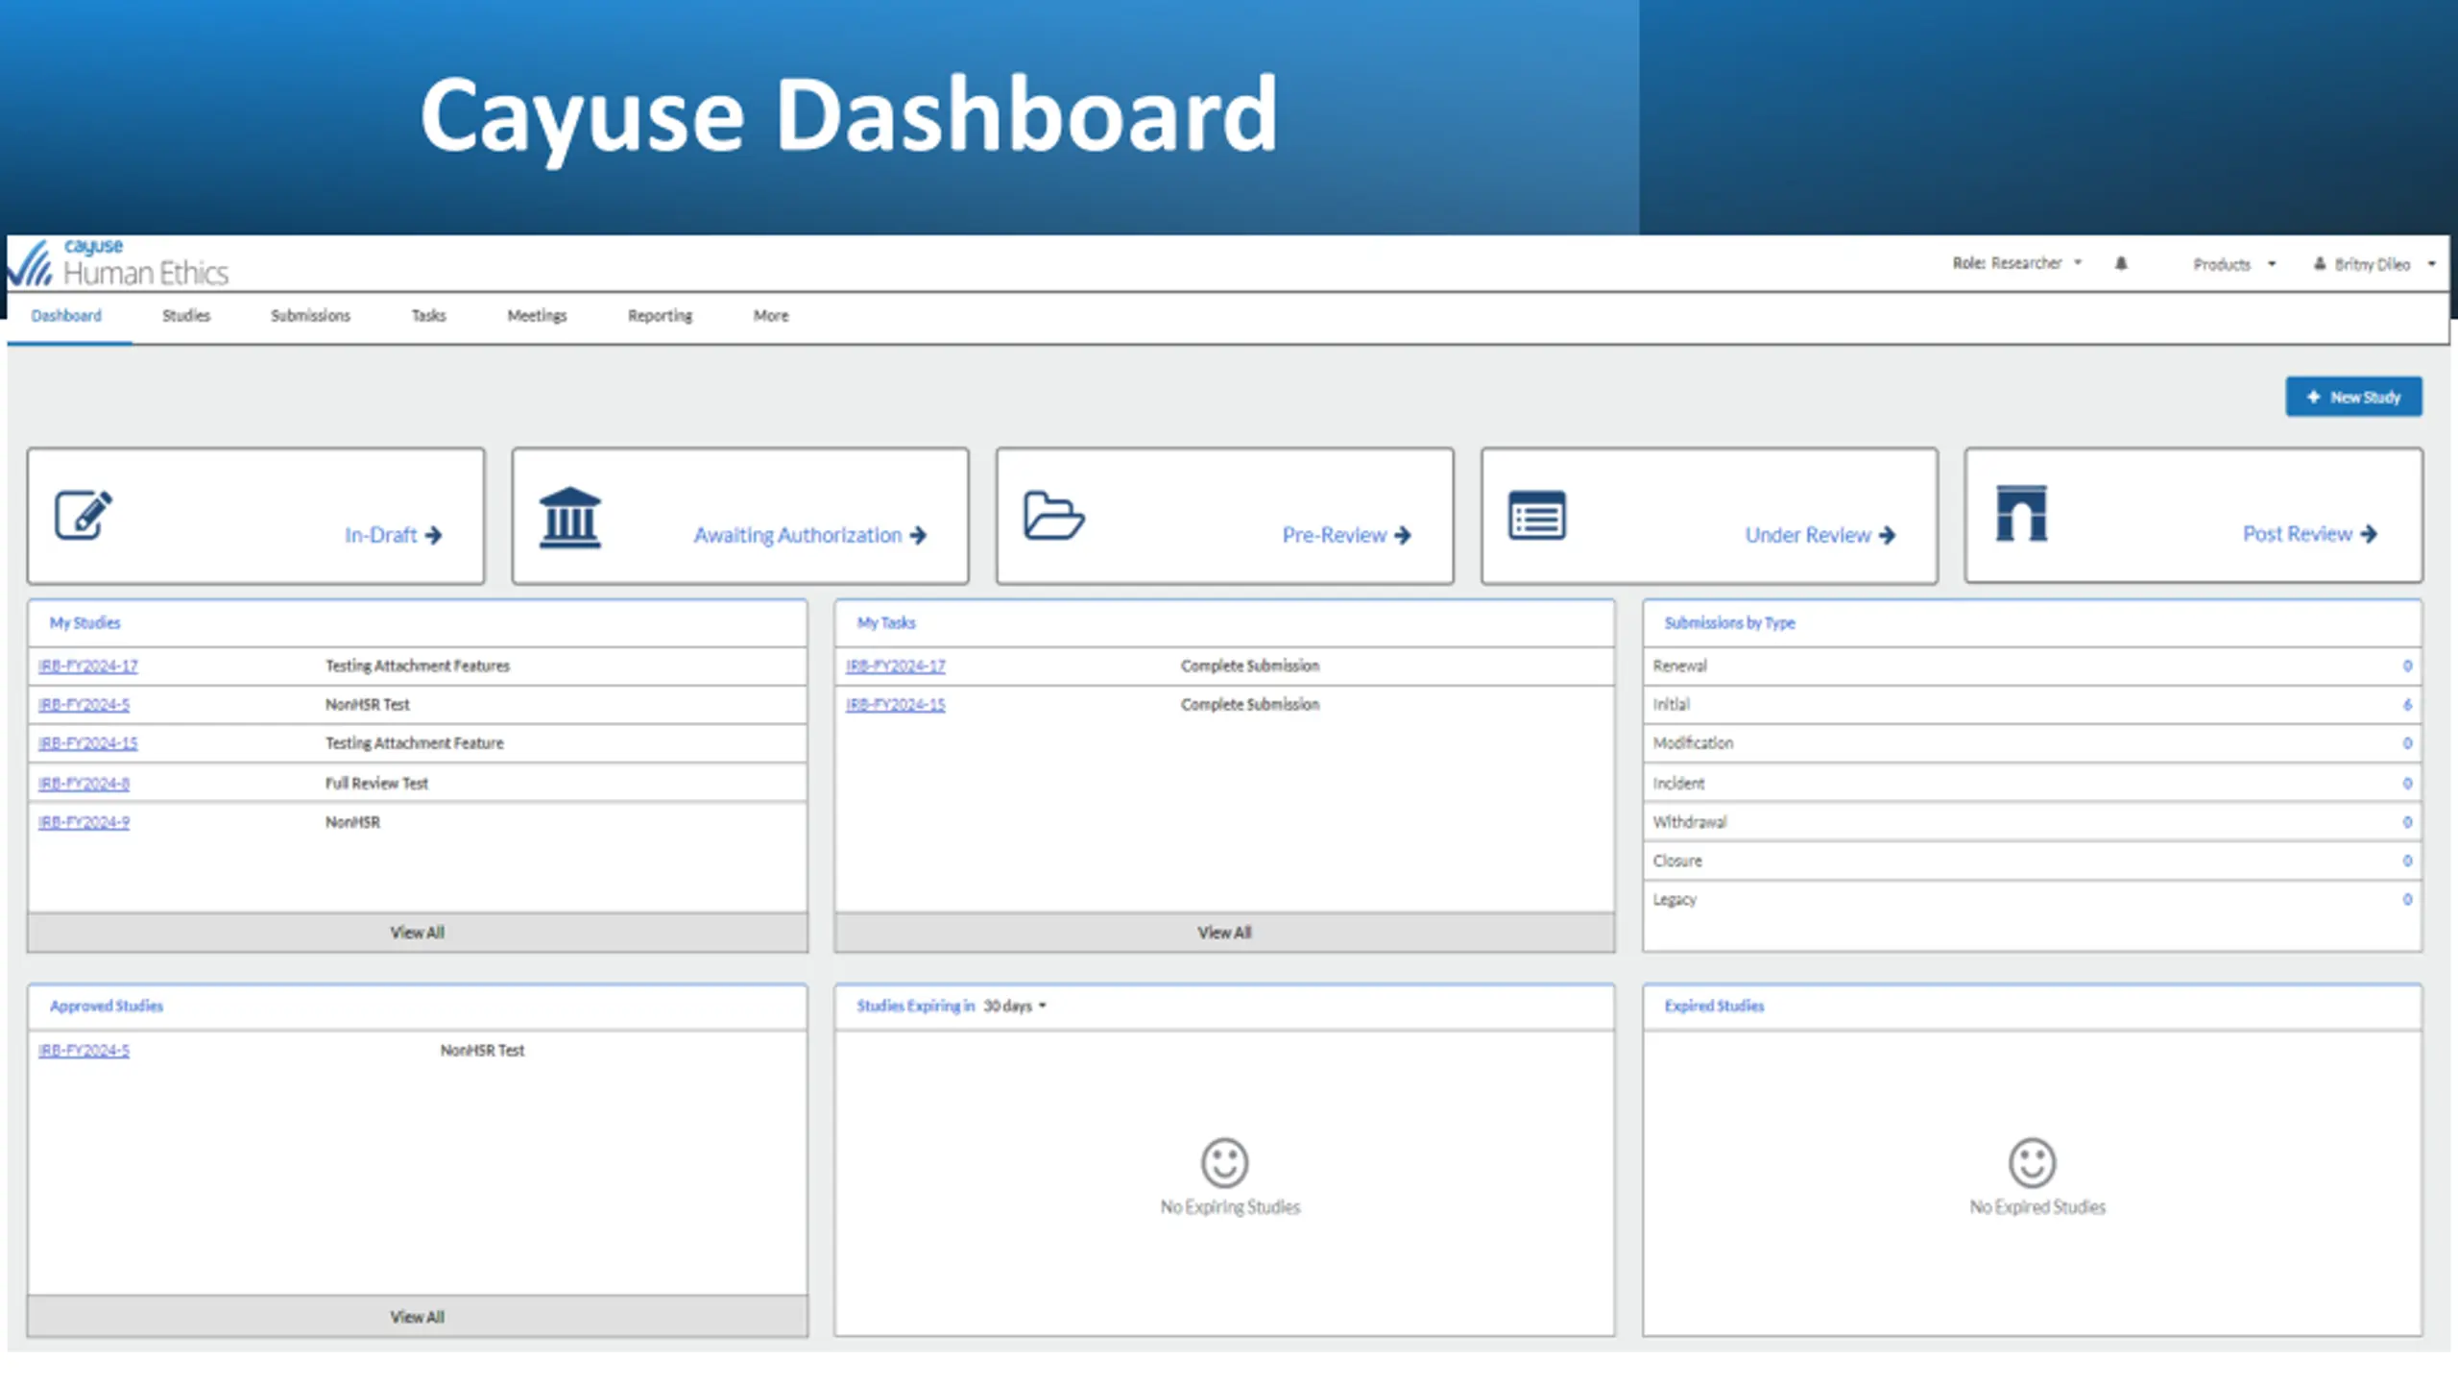Screen dimensions: 2458x1383
Task: Click the 'Expired Studies' panel heading
Action: [1714, 1006]
